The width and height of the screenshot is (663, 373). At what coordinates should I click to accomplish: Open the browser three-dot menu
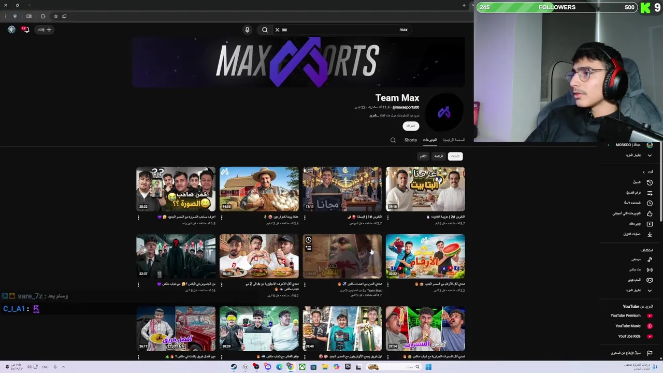point(6,16)
